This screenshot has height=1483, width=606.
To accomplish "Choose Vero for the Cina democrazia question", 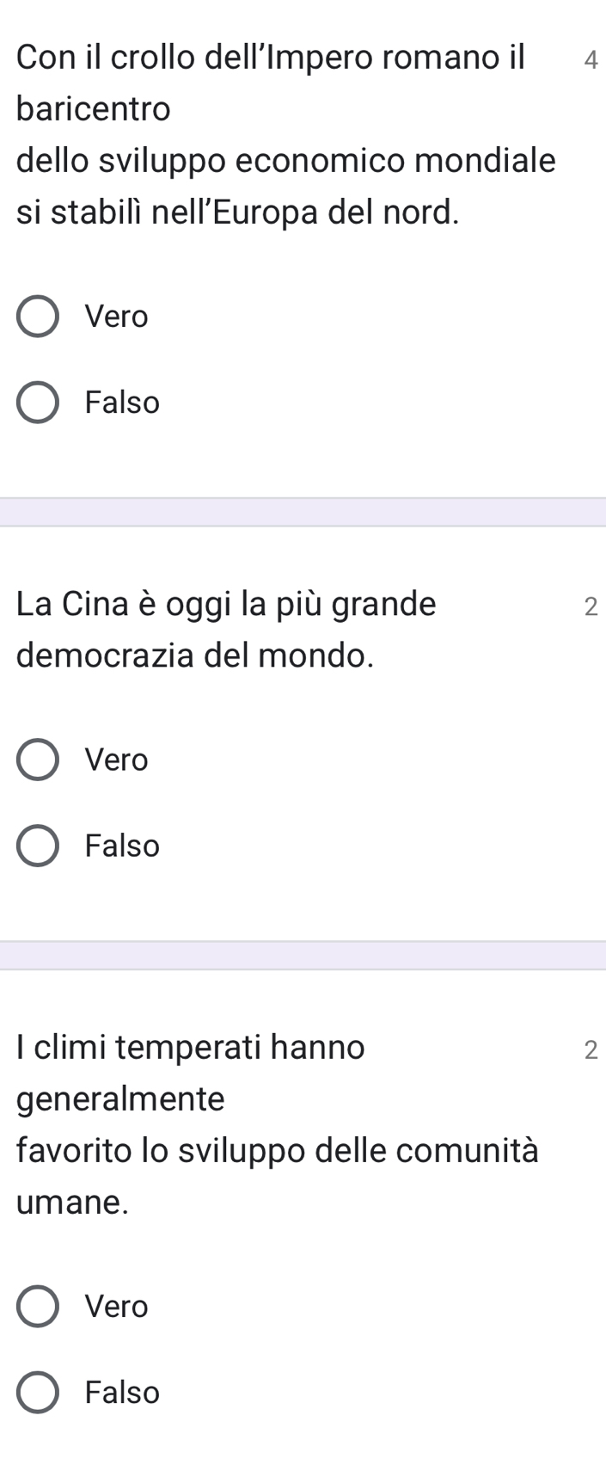I will (38, 760).
